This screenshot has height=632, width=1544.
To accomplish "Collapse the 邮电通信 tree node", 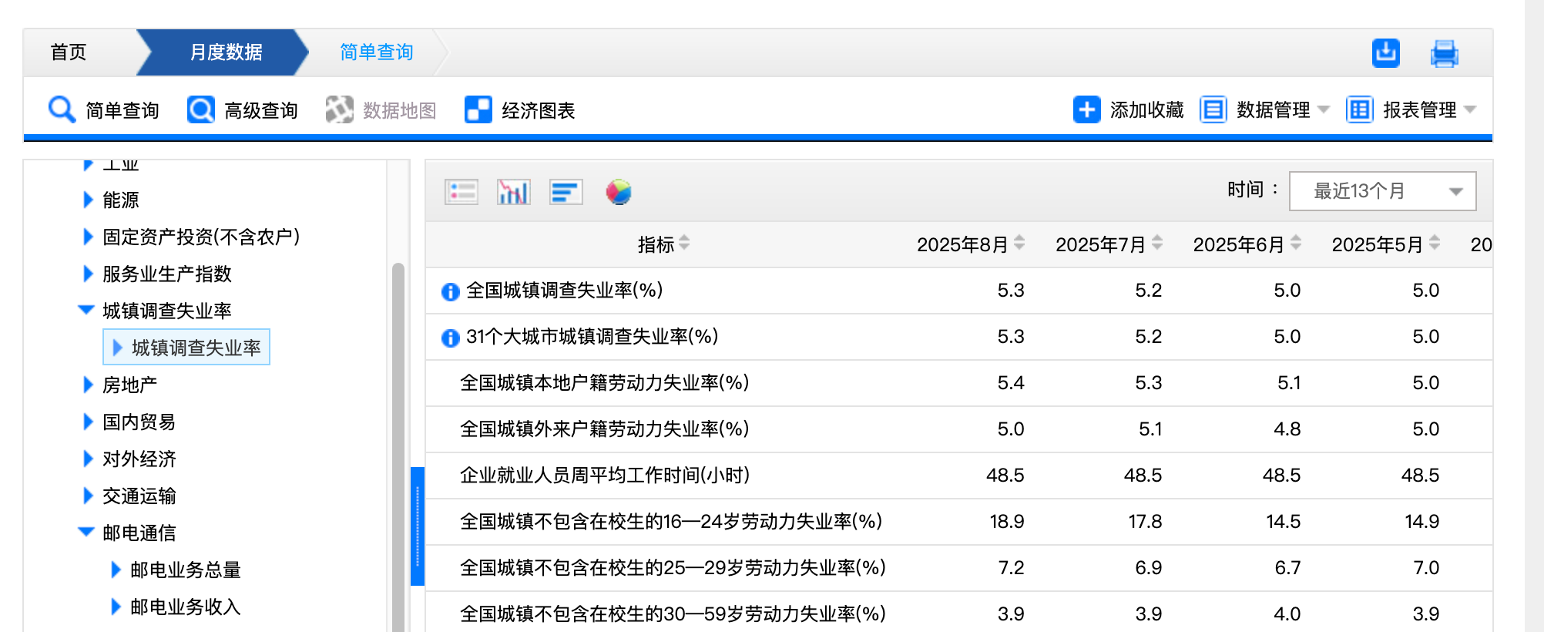I will pos(86,533).
